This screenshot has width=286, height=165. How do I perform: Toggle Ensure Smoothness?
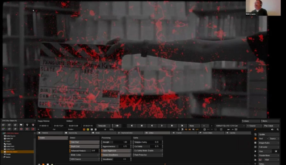(116, 155)
